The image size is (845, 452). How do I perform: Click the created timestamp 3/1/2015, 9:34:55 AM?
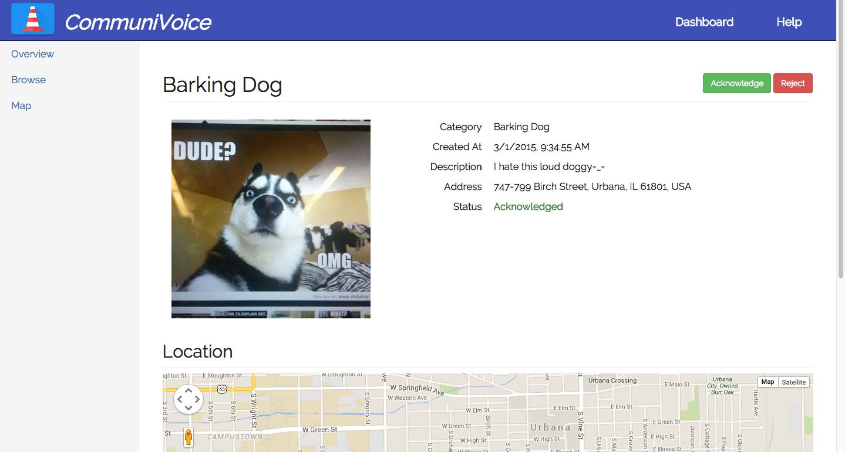(x=541, y=147)
